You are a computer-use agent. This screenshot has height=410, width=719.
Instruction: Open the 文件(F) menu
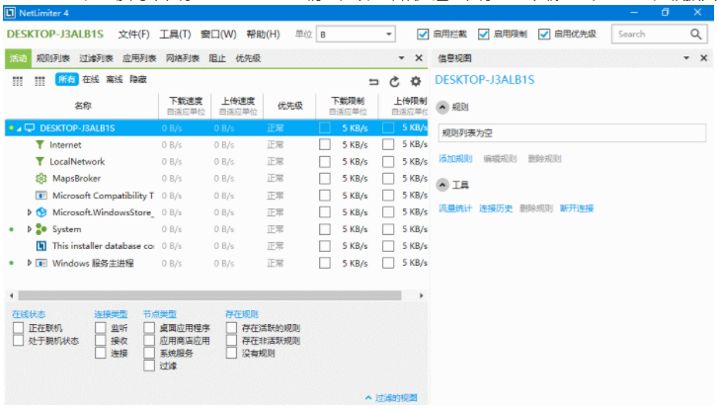point(133,35)
